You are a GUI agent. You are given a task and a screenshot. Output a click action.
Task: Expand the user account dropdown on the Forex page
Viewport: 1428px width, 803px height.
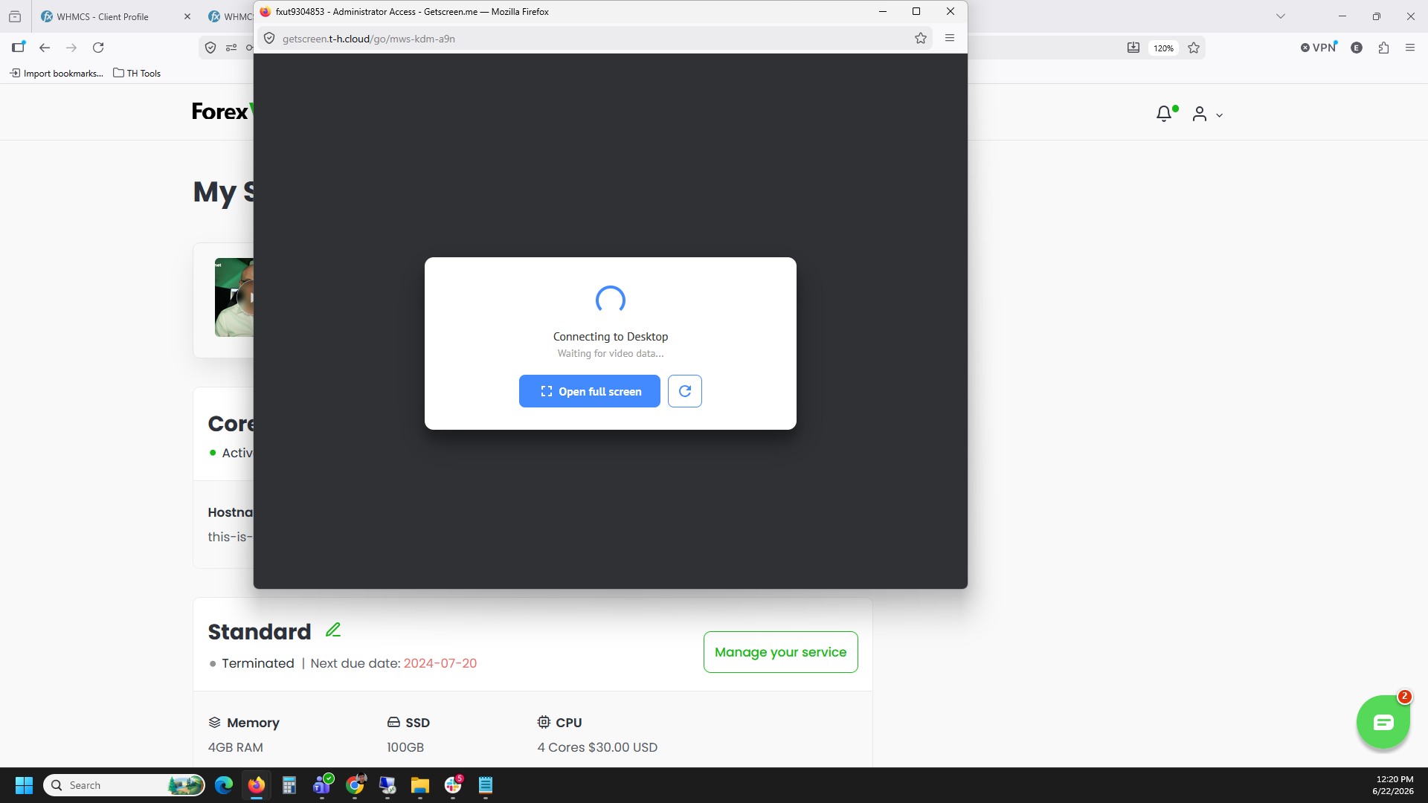1207,115
